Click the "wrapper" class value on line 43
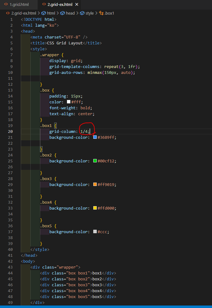 67,267
